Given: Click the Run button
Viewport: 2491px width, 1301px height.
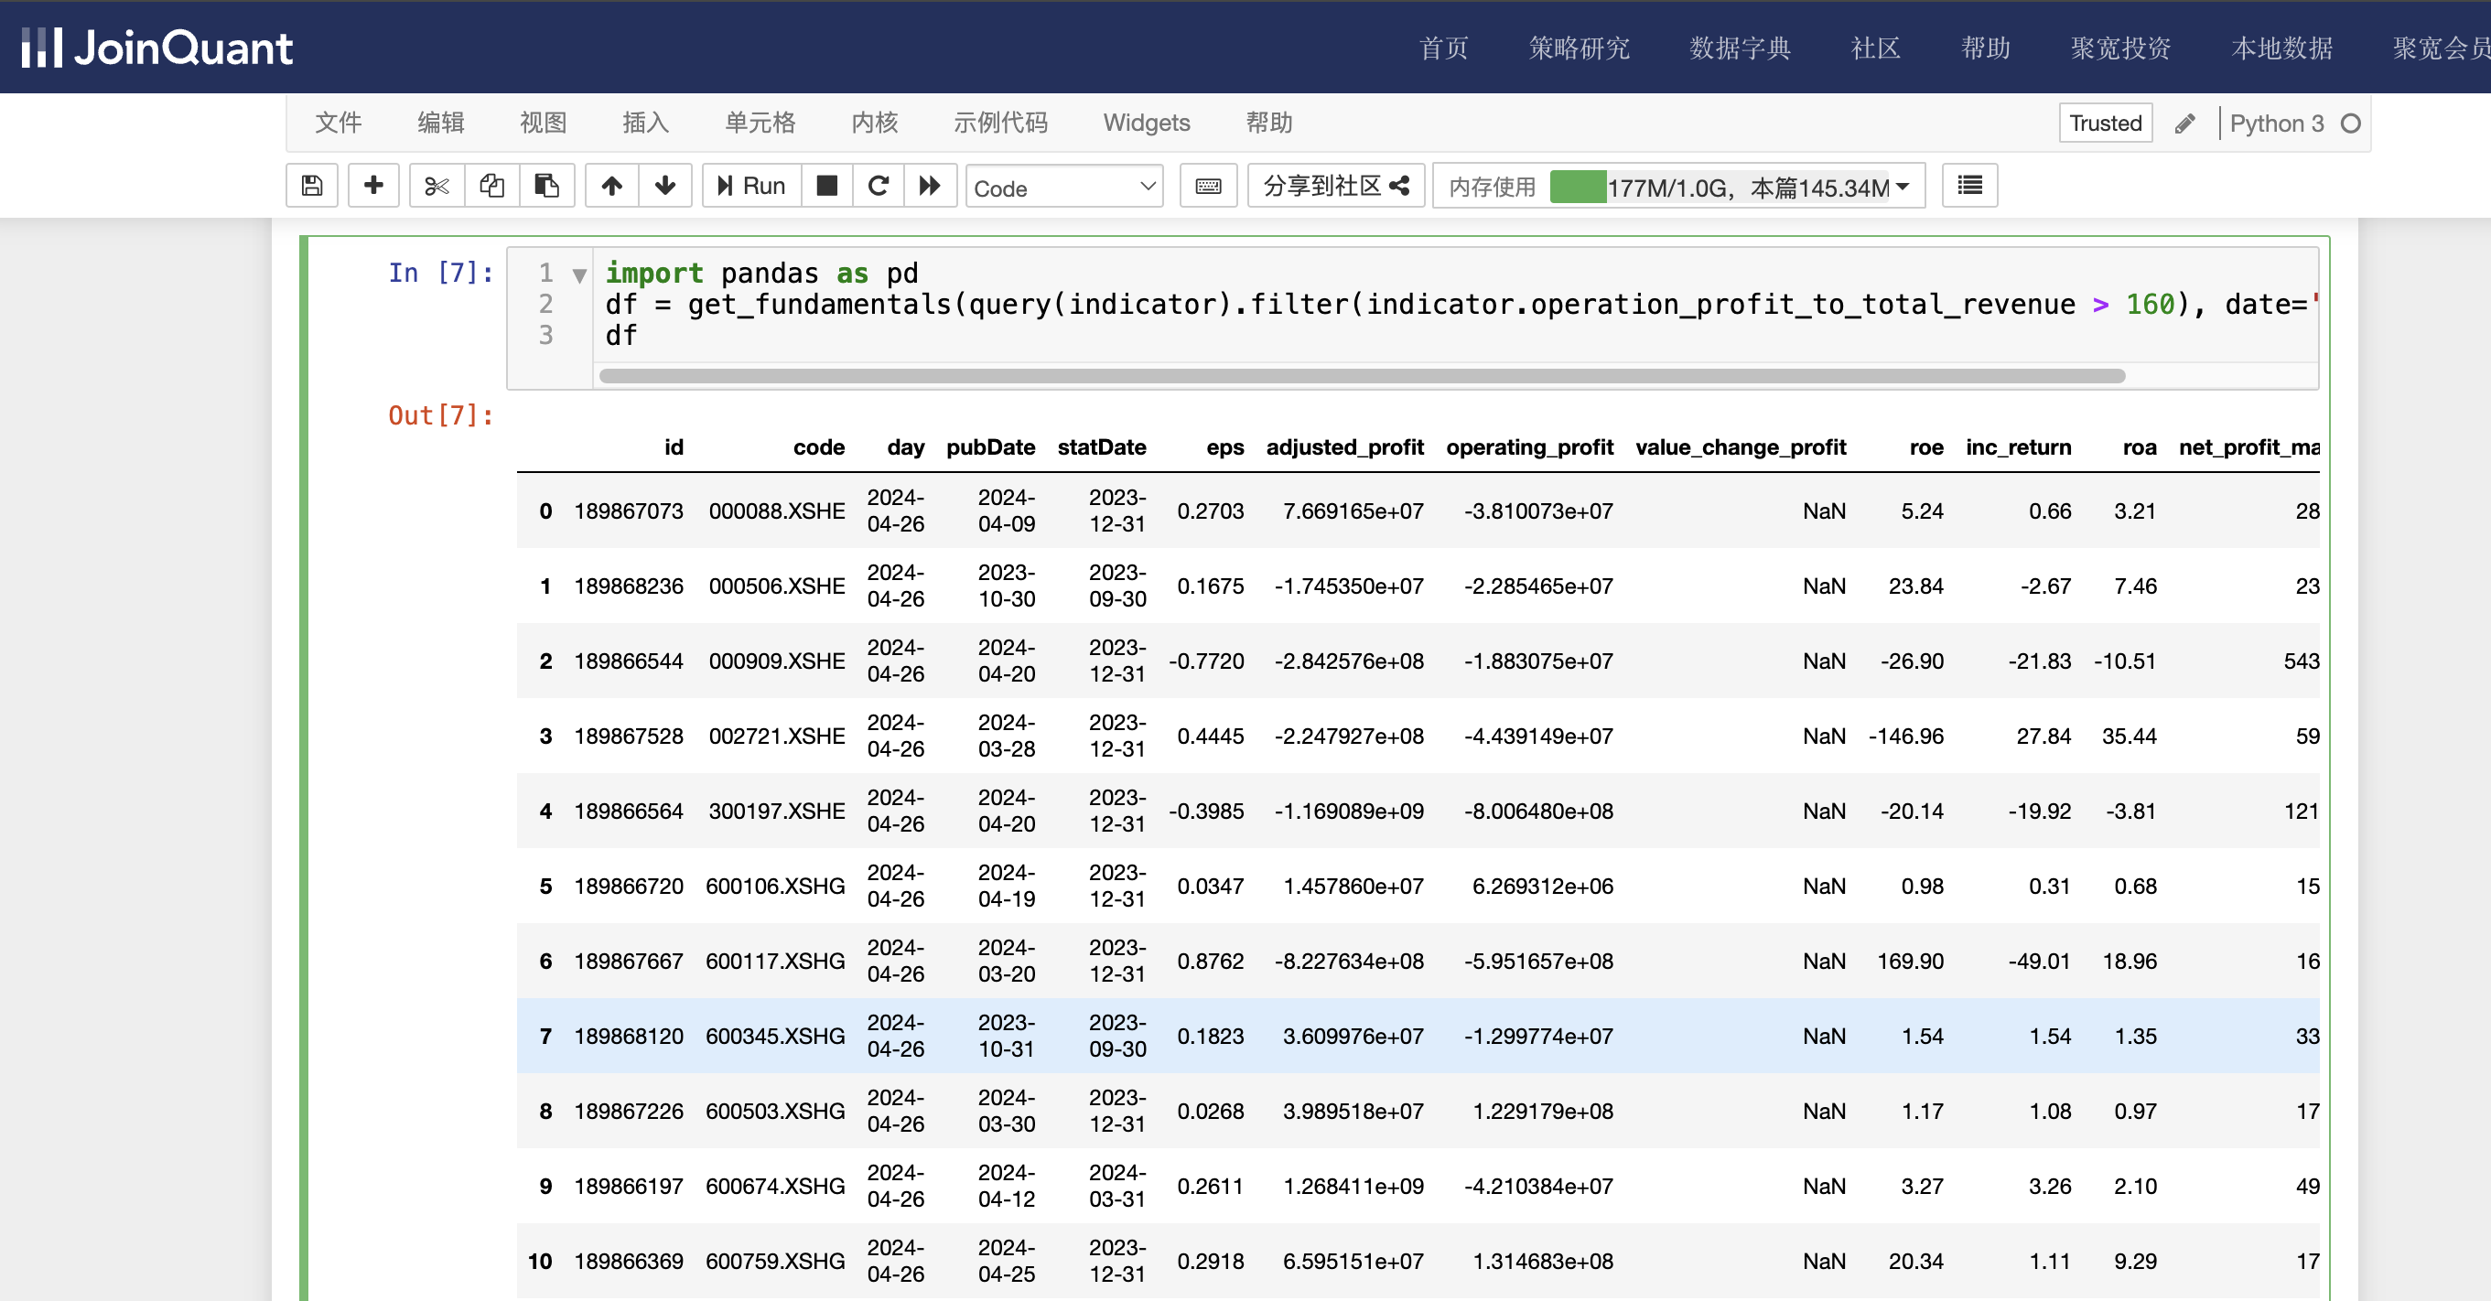Looking at the screenshot, I should [x=751, y=186].
